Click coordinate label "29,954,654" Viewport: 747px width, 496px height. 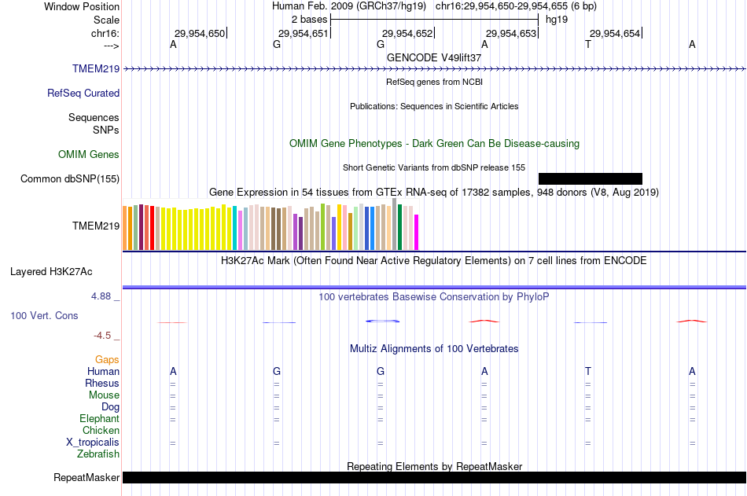click(615, 33)
